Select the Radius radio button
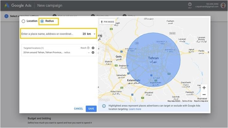228x128 pixels. (42, 21)
